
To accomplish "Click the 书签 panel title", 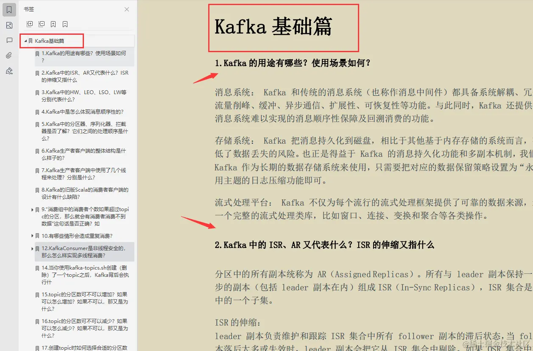I will tap(29, 9).
